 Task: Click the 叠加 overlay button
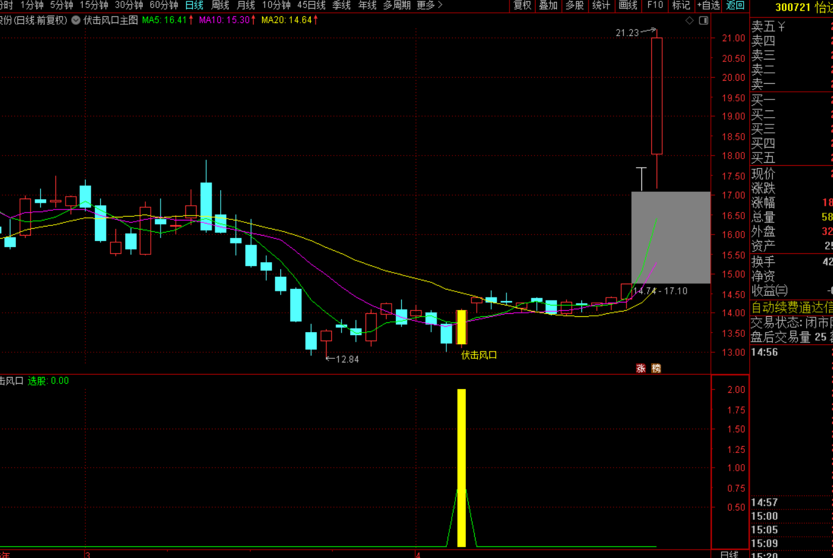tap(548, 5)
